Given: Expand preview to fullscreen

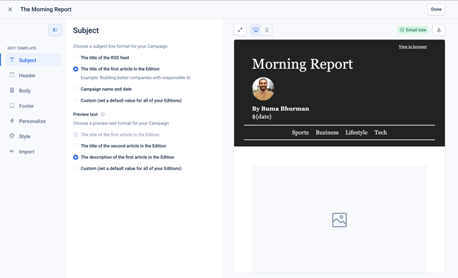Looking at the screenshot, I should [x=240, y=30].
